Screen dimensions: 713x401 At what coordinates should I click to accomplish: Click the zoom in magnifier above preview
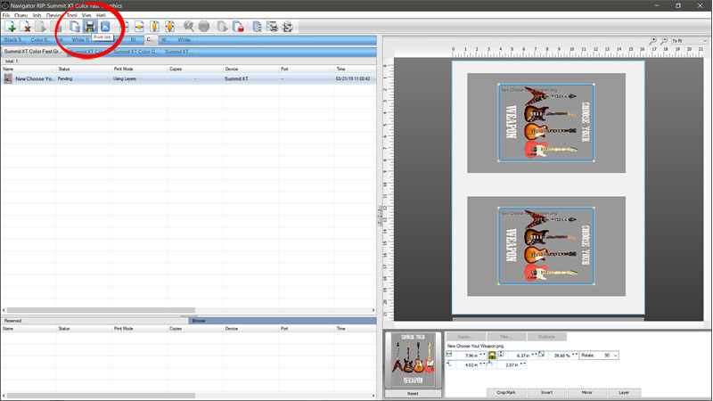(653, 40)
